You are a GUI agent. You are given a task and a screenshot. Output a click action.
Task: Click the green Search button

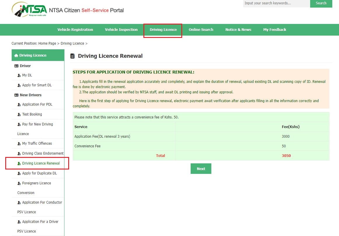click(321, 3)
